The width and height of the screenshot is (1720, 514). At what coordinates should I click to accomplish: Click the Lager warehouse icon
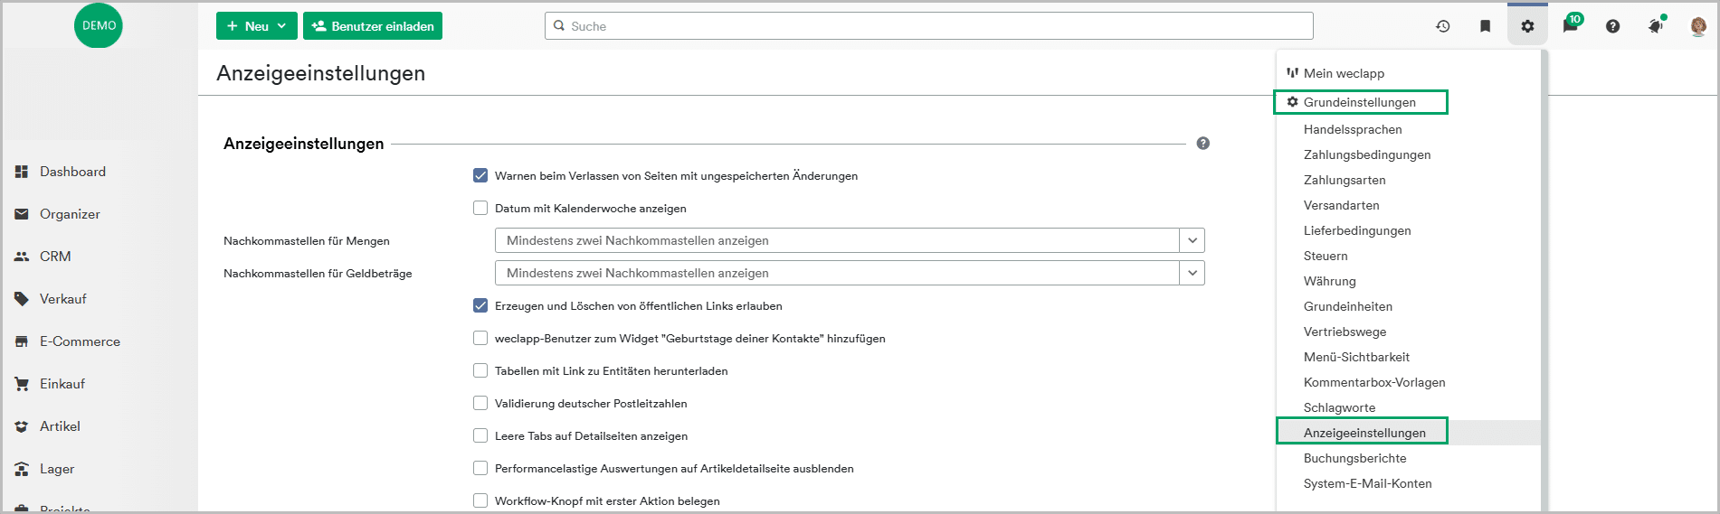point(22,469)
